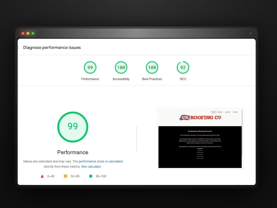The image size is (277, 208).
Task: Click the plus new tab icon
Action: coord(250,33)
